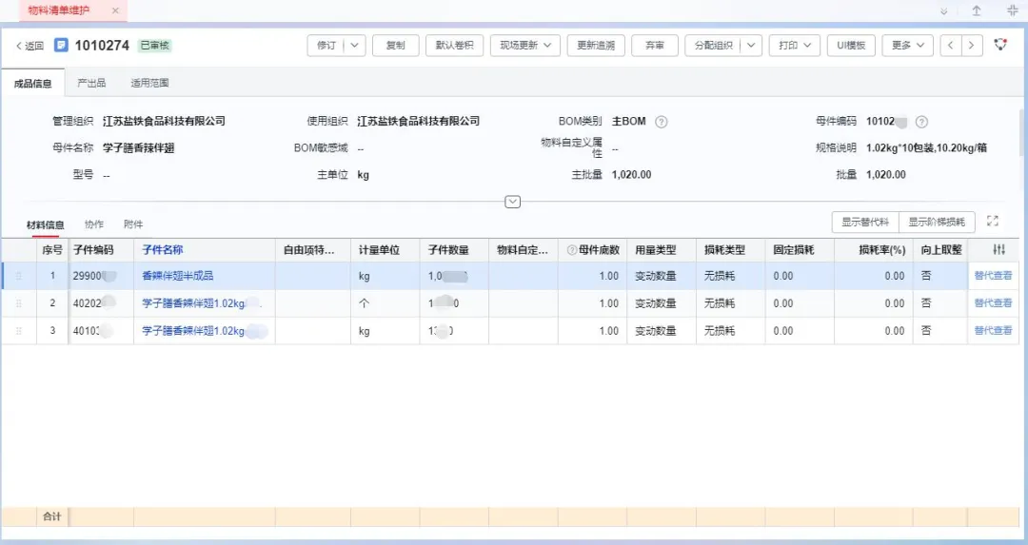1028x545 pixels.
Task: Click the 更新追溯 button
Action: [x=596, y=46]
